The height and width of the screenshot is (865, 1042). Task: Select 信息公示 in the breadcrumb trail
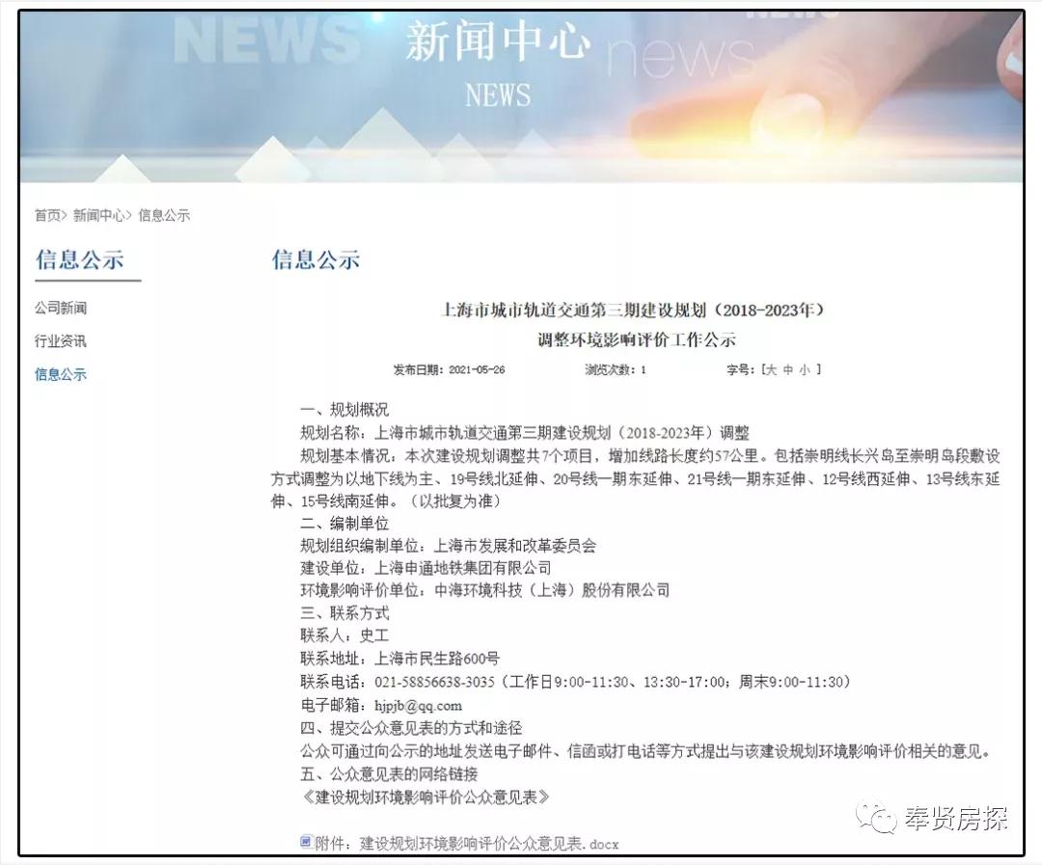164,215
